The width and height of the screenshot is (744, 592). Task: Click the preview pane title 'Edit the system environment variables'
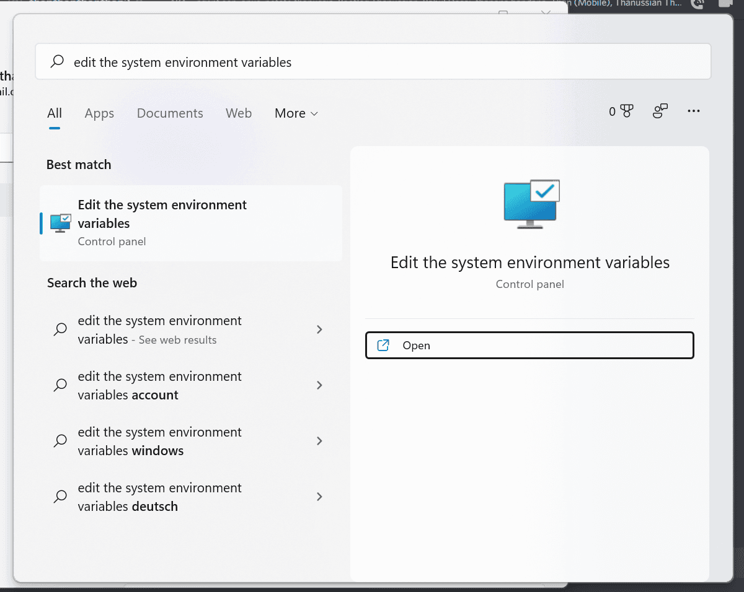click(530, 263)
